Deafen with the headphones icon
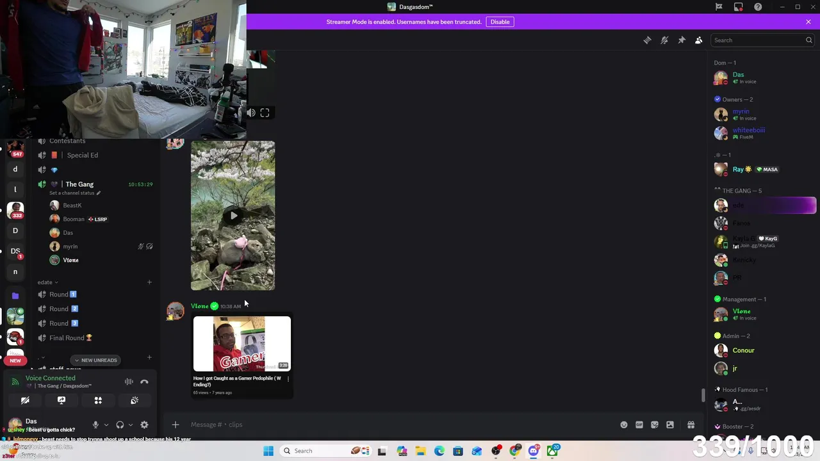The height and width of the screenshot is (461, 820). tap(120, 425)
